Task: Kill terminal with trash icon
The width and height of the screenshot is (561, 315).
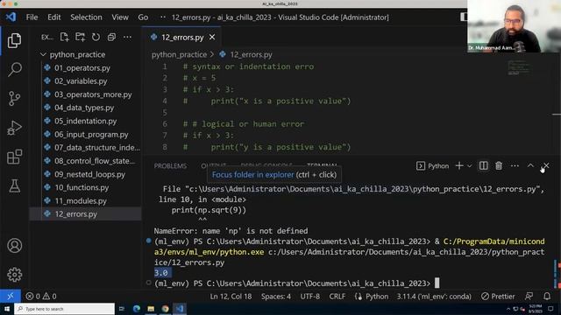Action: coord(499,165)
